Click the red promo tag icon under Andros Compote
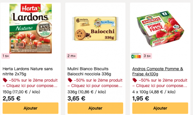The height and width of the screenshot is (115, 193). 135,80
